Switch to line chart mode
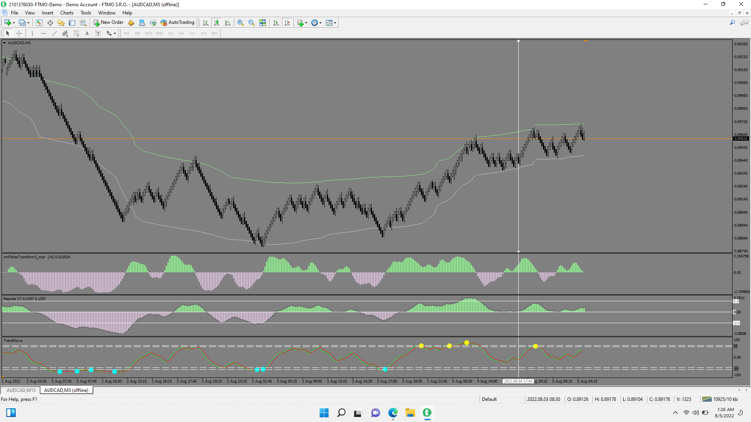This screenshot has width=751, height=422. click(228, 23)
